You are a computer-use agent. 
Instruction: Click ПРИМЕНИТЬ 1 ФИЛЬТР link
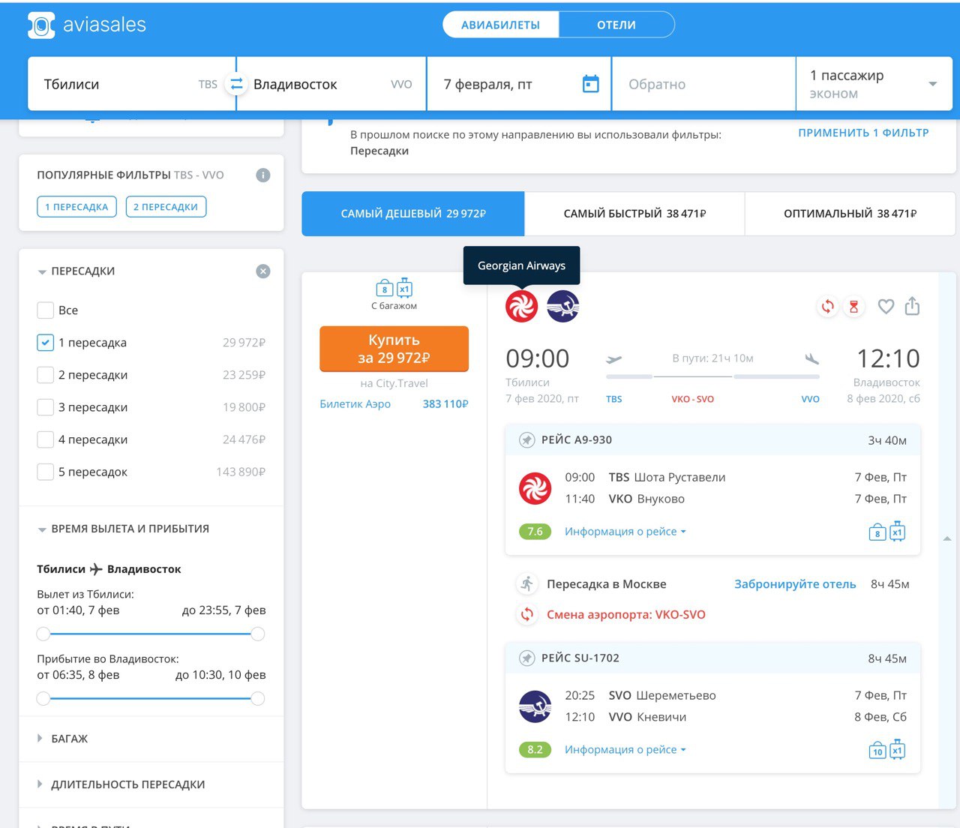pos(863,133)
